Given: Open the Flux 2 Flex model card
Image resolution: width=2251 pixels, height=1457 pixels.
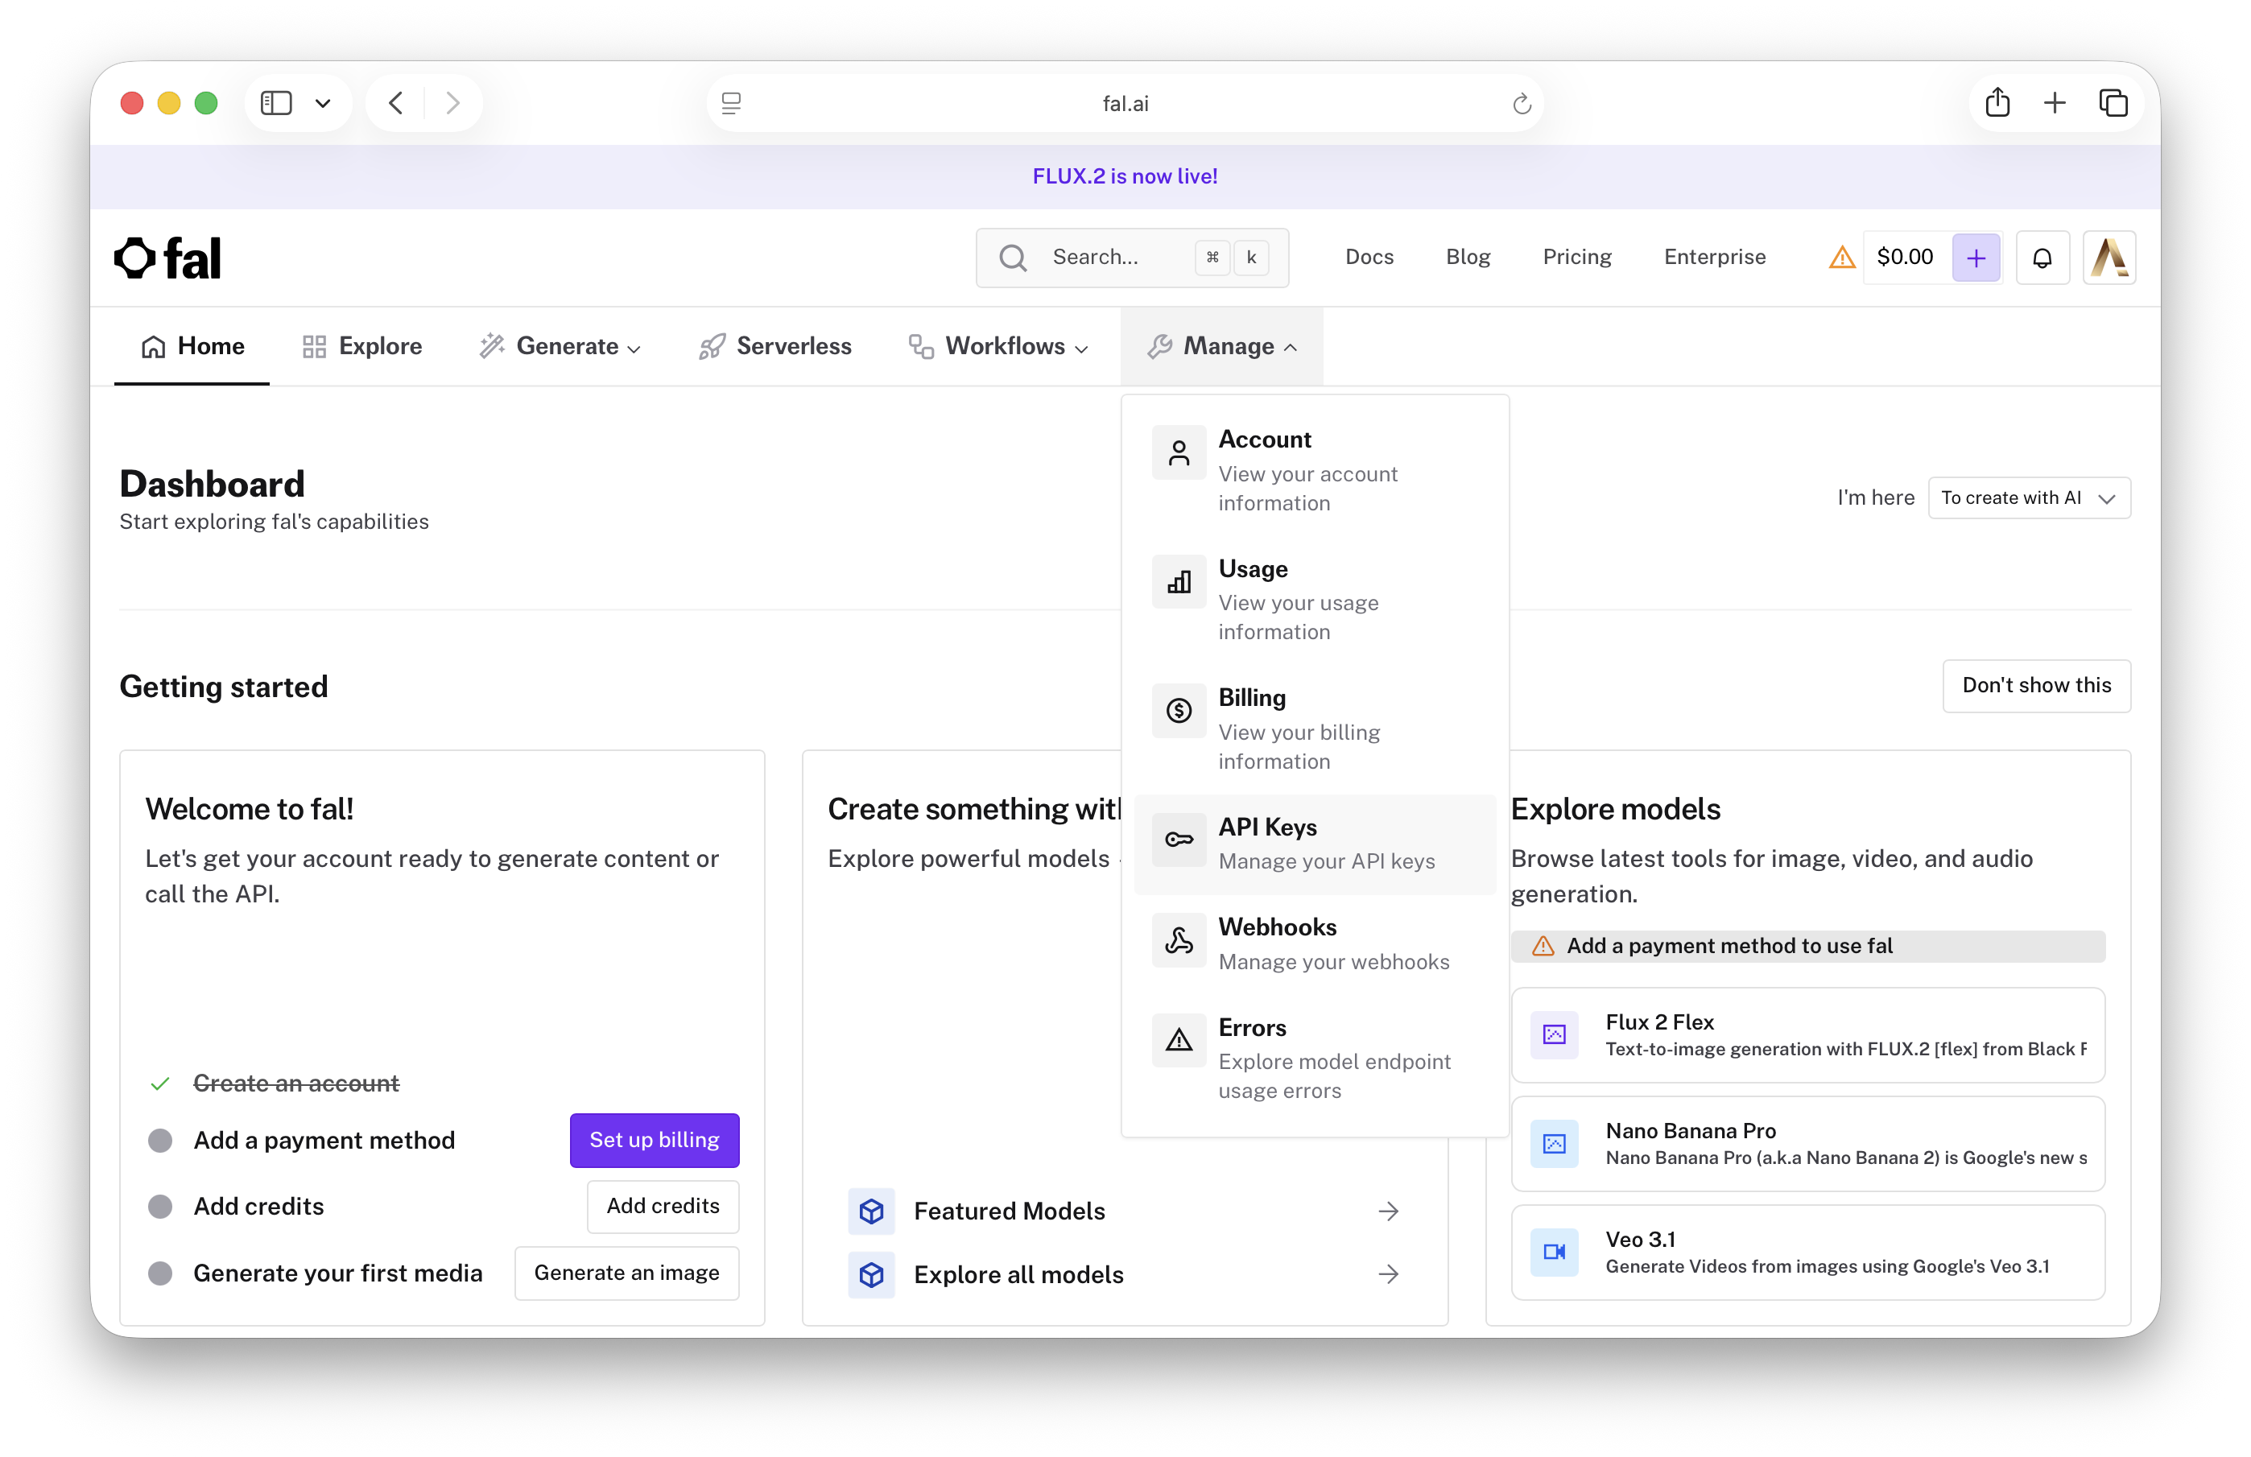Looking at the screenshot, I should tap(1807, 1035).
